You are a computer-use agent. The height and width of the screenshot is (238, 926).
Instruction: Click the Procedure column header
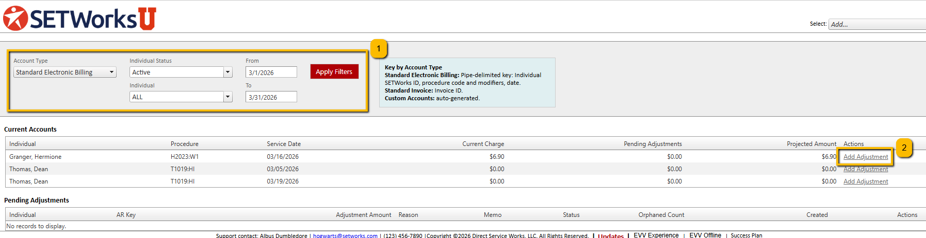[x=184, y=144]
